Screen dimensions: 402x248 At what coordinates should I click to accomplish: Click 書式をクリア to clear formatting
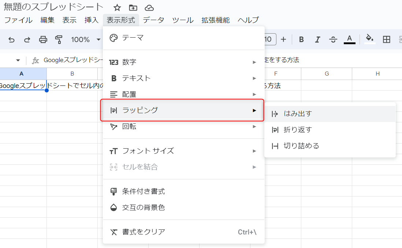click(143, 232)
